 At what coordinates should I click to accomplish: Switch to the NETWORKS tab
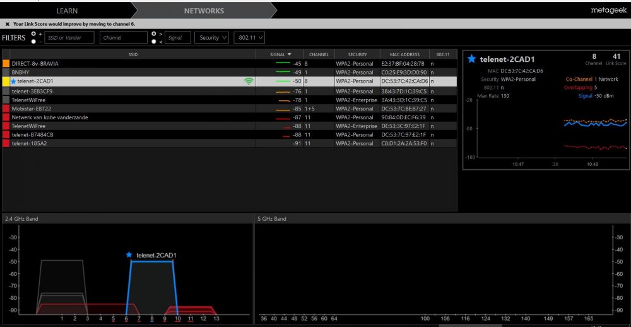(203, 11)
